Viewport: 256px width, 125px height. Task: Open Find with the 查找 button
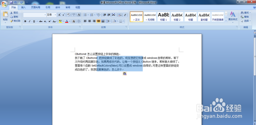(246, 13)
